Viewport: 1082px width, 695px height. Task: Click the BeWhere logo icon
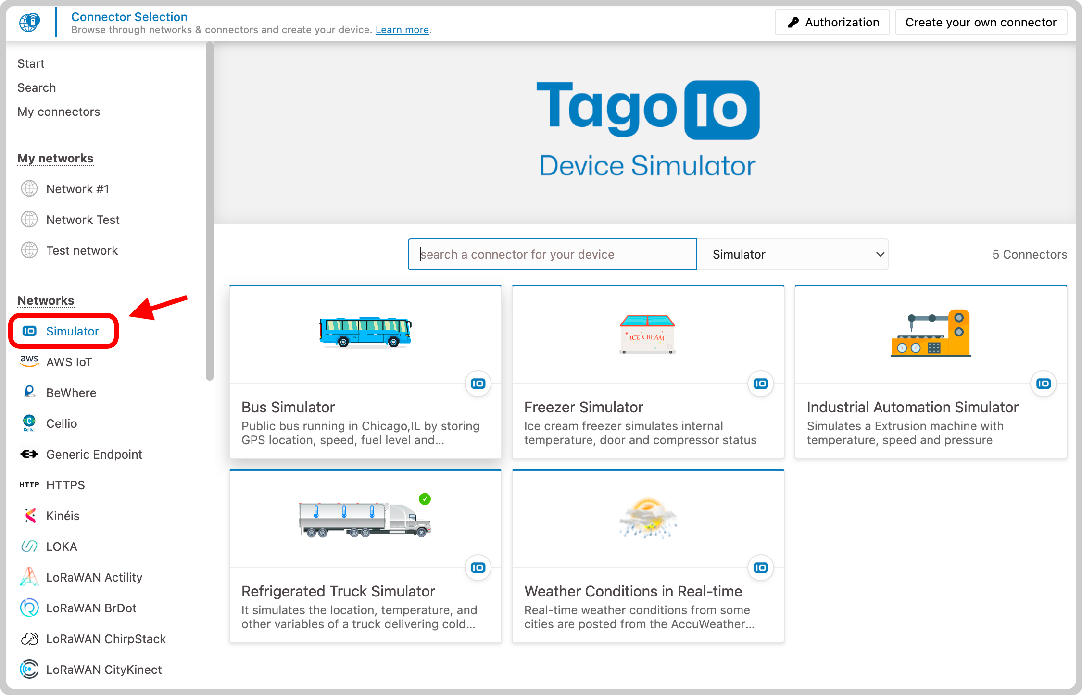pyautogui.click(x=29, y=392)
